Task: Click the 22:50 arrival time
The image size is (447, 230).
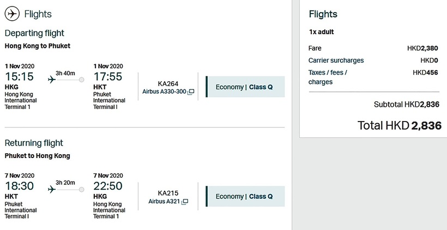Action: point(108,186)
